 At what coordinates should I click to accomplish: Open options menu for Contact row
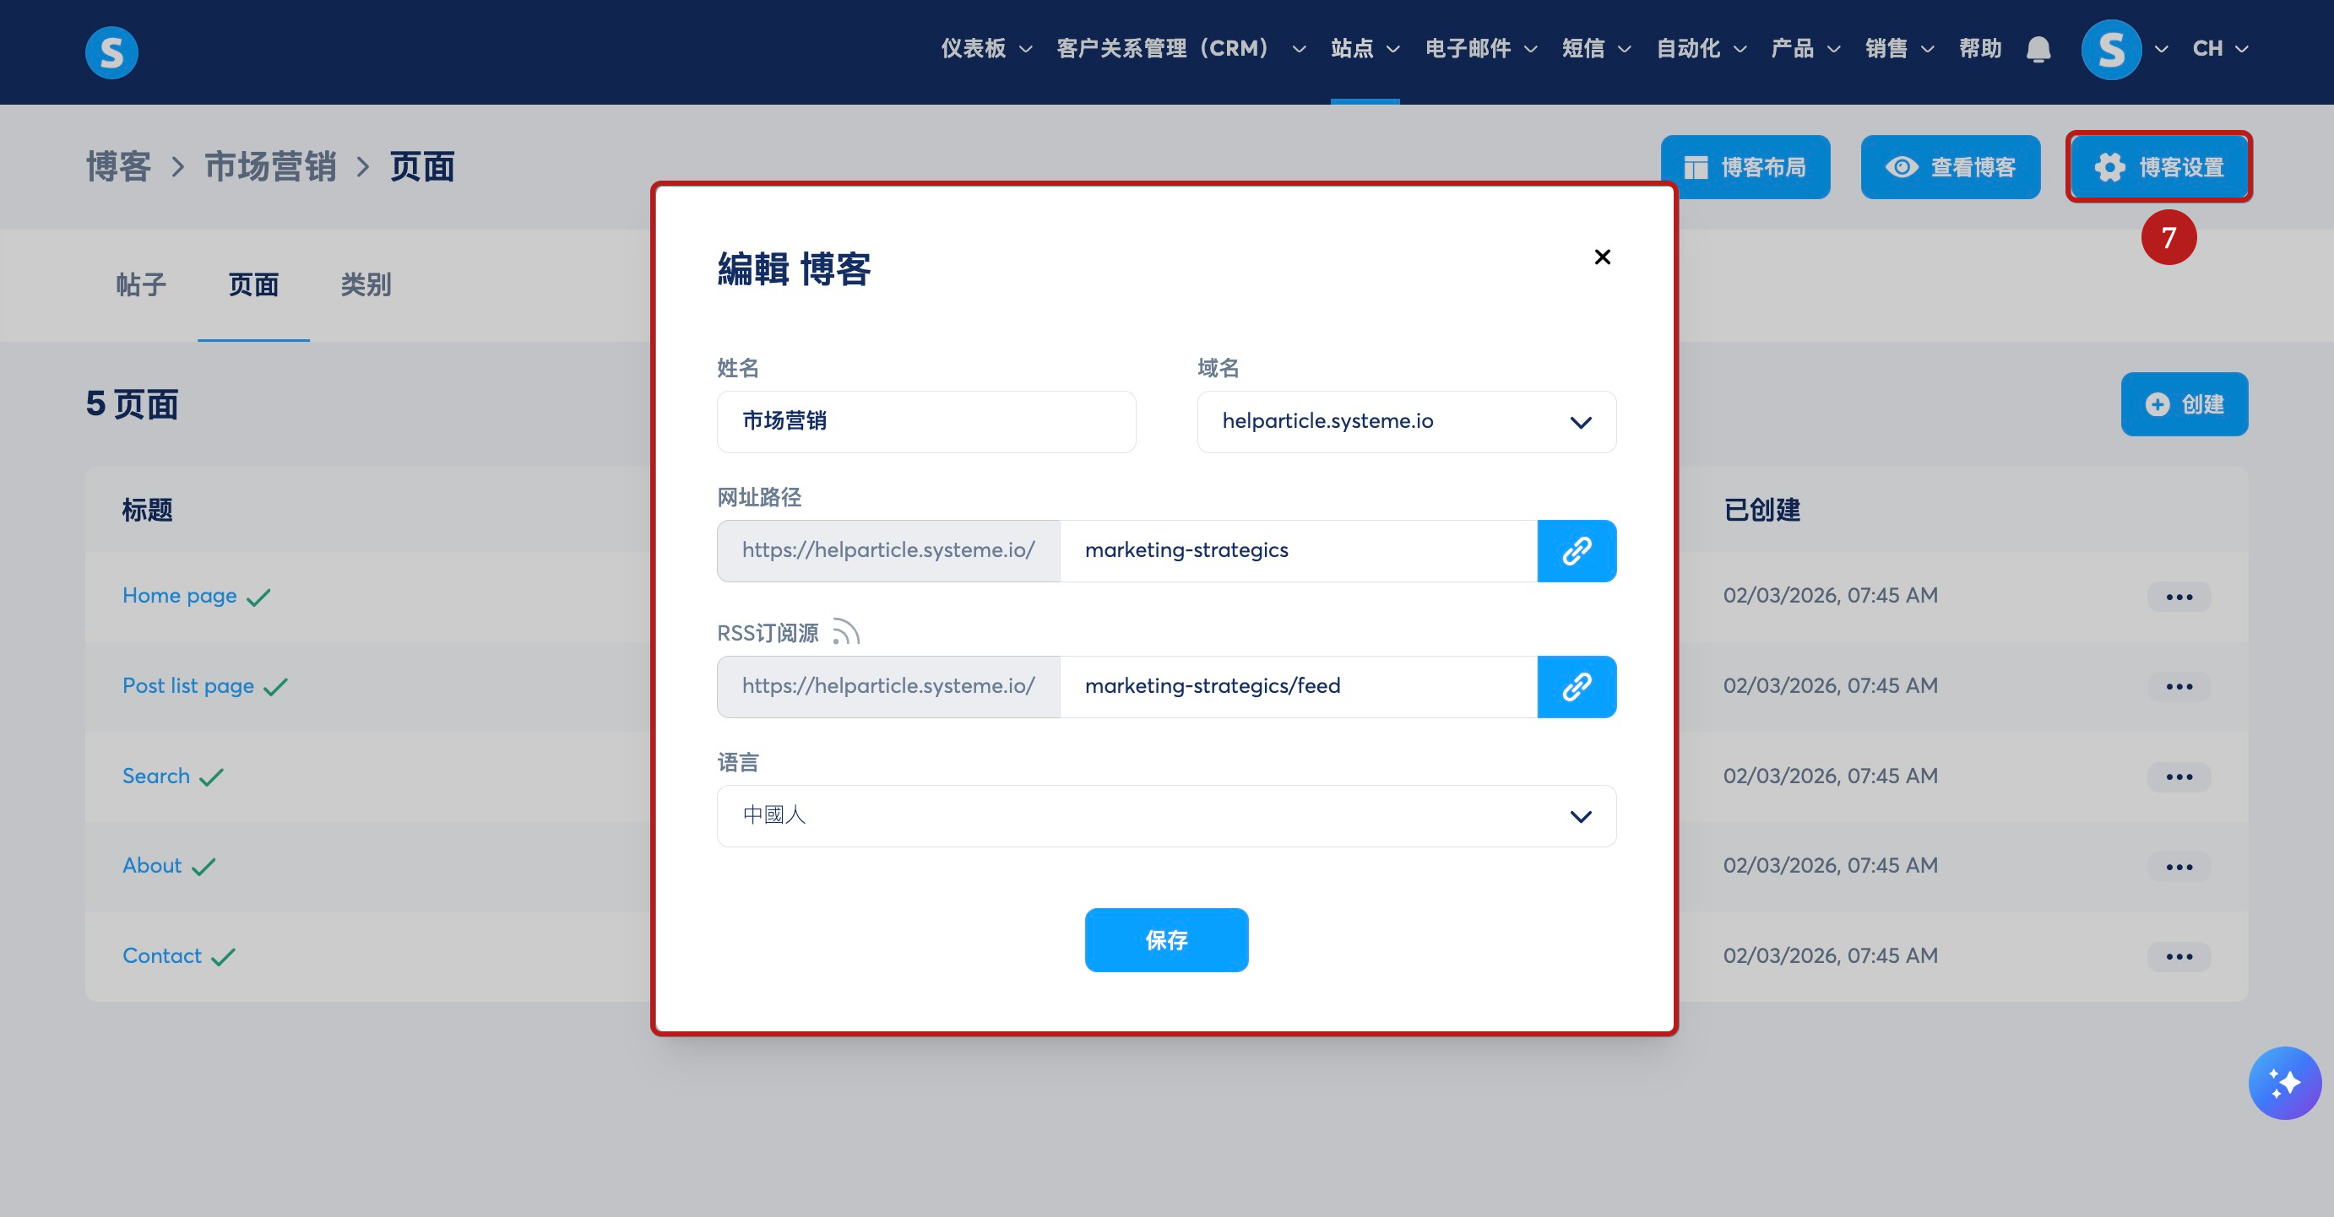(x=2178, y=956)
